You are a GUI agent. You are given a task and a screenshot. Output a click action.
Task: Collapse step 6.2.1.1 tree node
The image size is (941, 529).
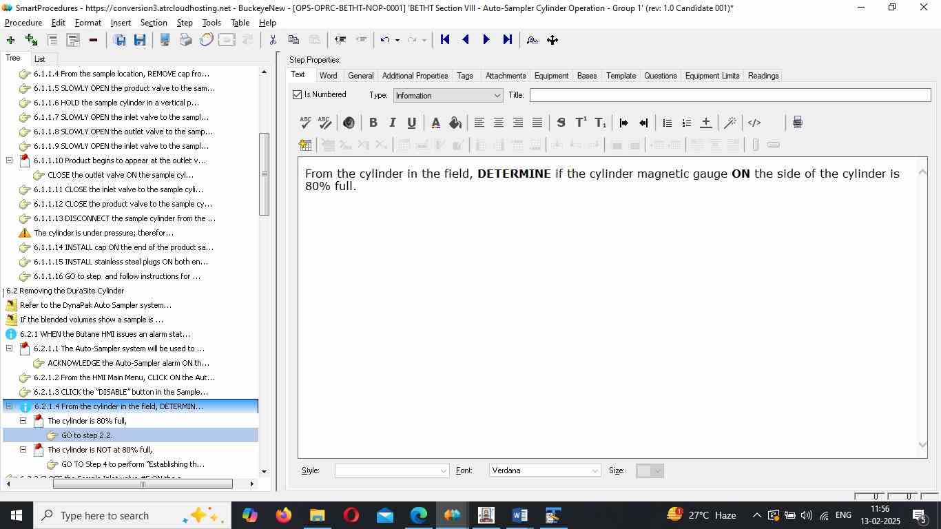coord(9,348)
